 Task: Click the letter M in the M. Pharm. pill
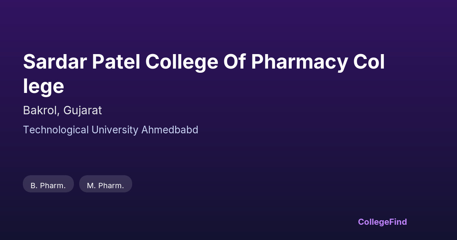pos(90,186)
